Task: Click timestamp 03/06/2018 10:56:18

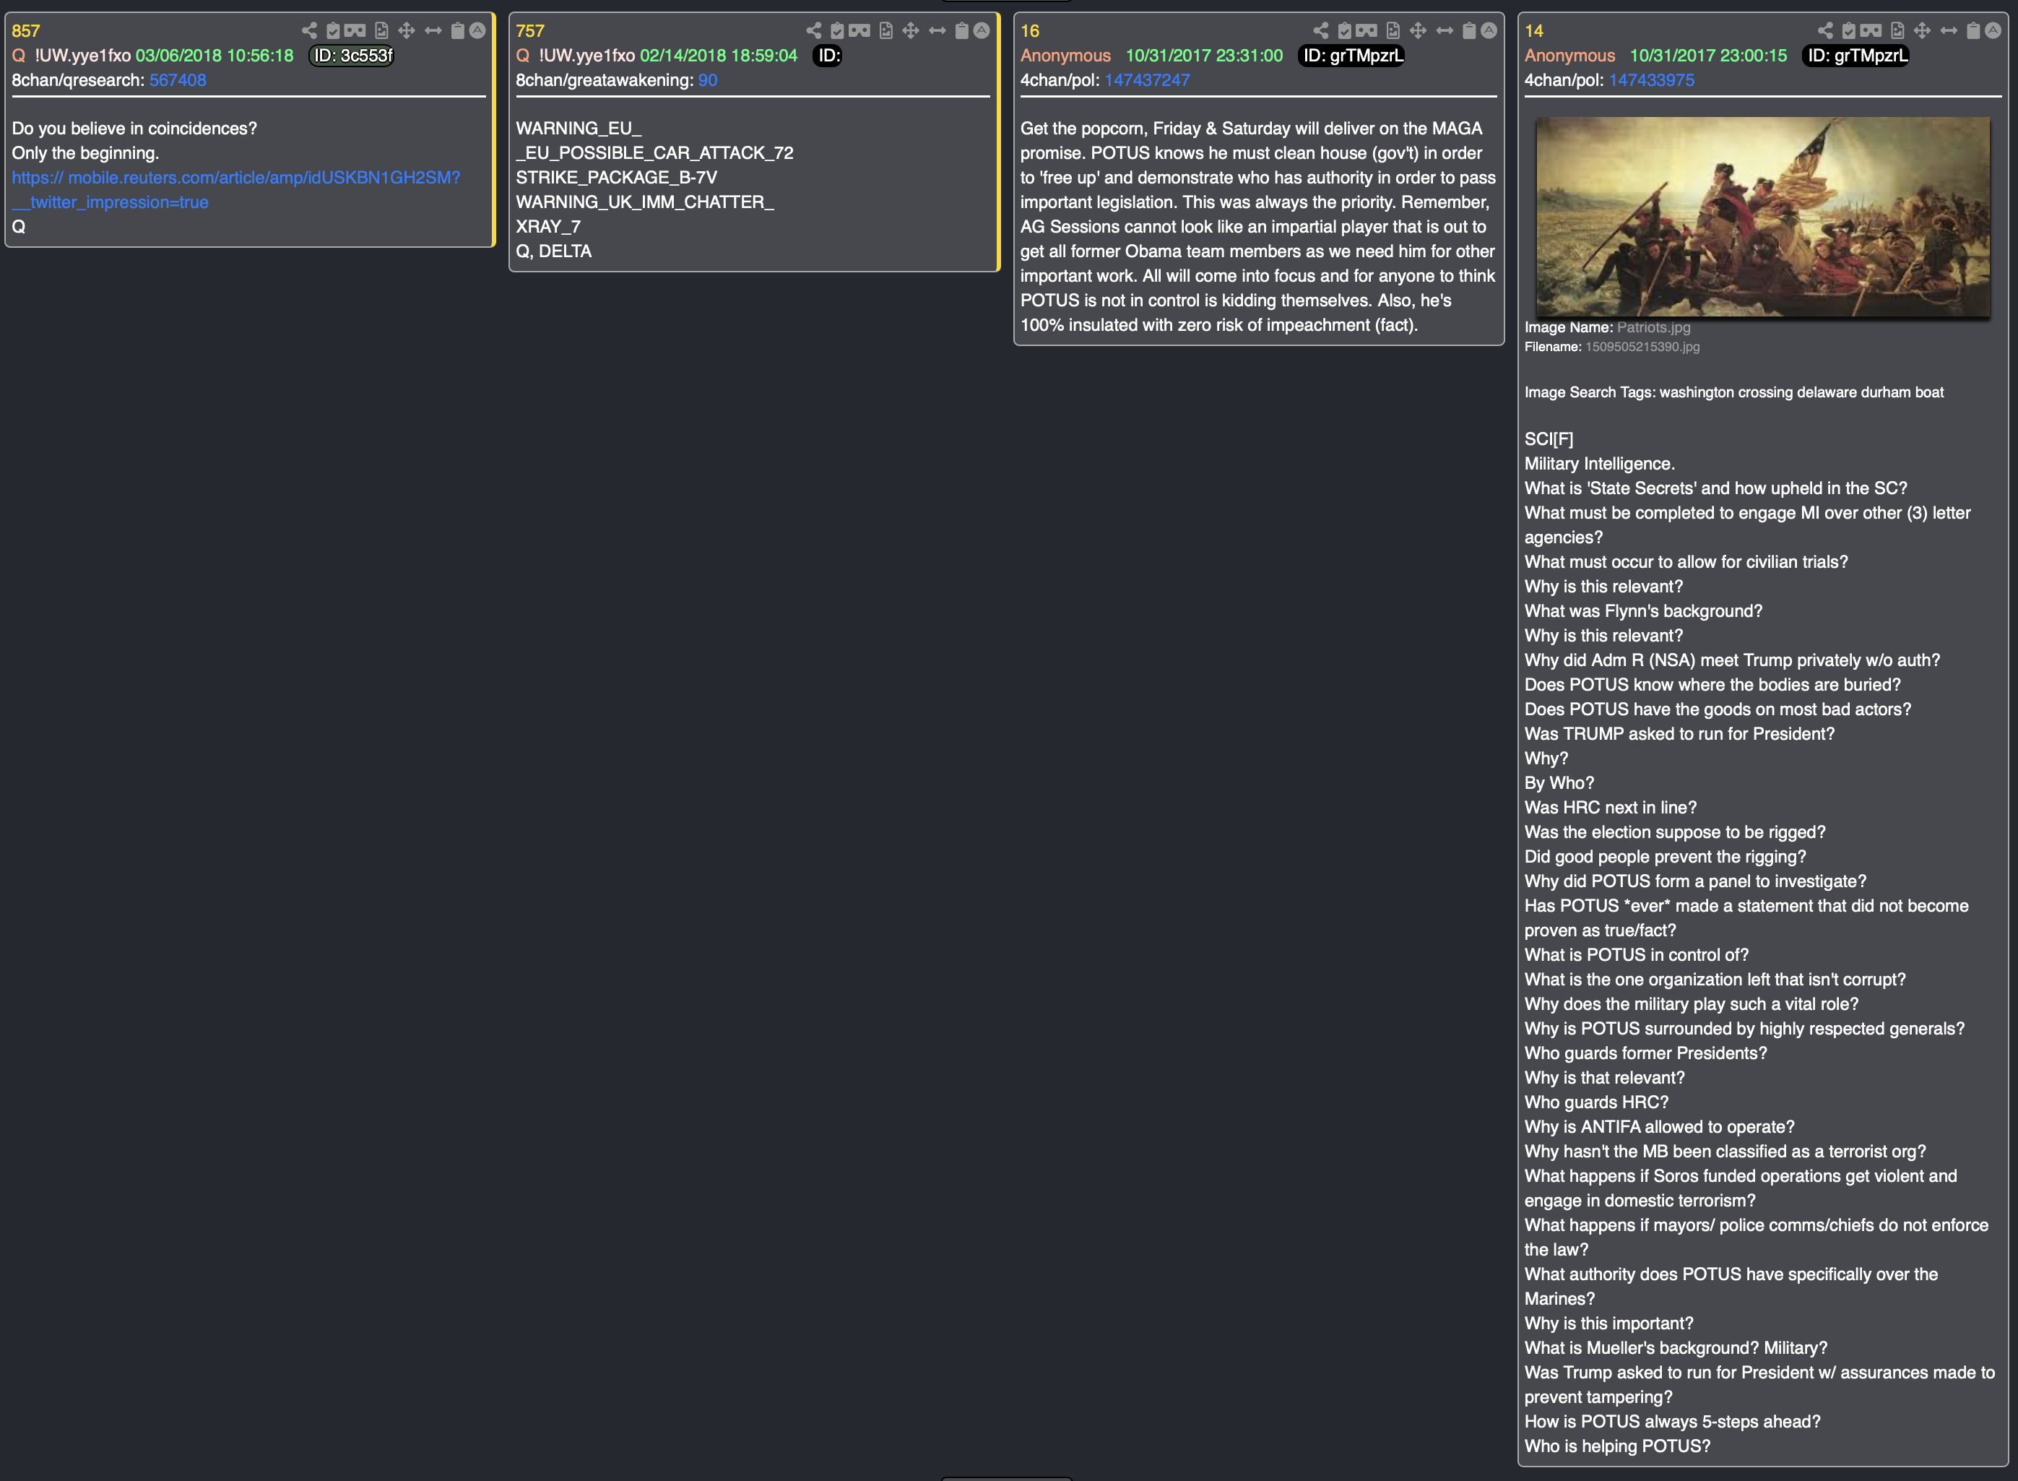Action: (215, 56)
